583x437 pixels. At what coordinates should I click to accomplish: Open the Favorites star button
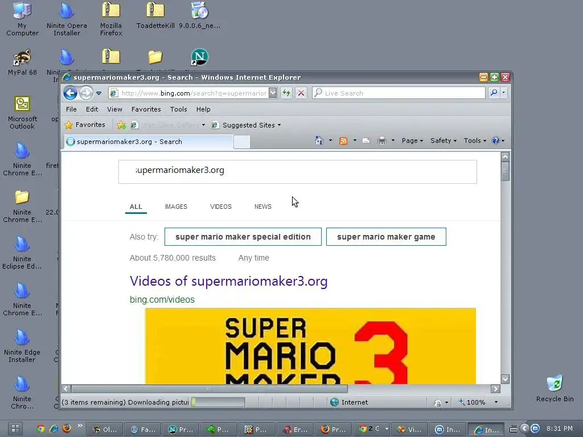(85, 125)
